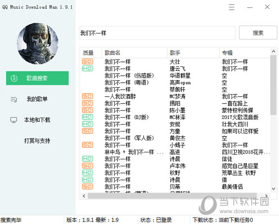Click SQ badge of 陈小墨 row

pyautogui.click(x=87, y=110)
